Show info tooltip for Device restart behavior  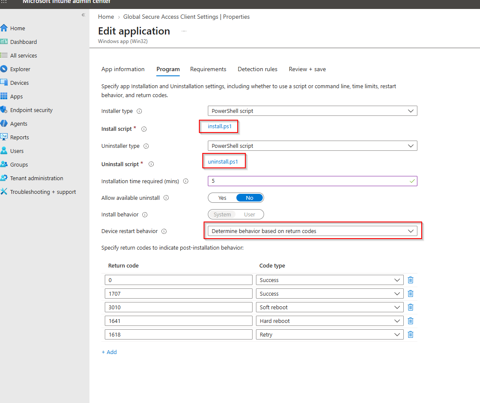pos(164,231)
